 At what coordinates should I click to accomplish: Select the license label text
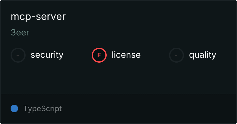(126, 55)
